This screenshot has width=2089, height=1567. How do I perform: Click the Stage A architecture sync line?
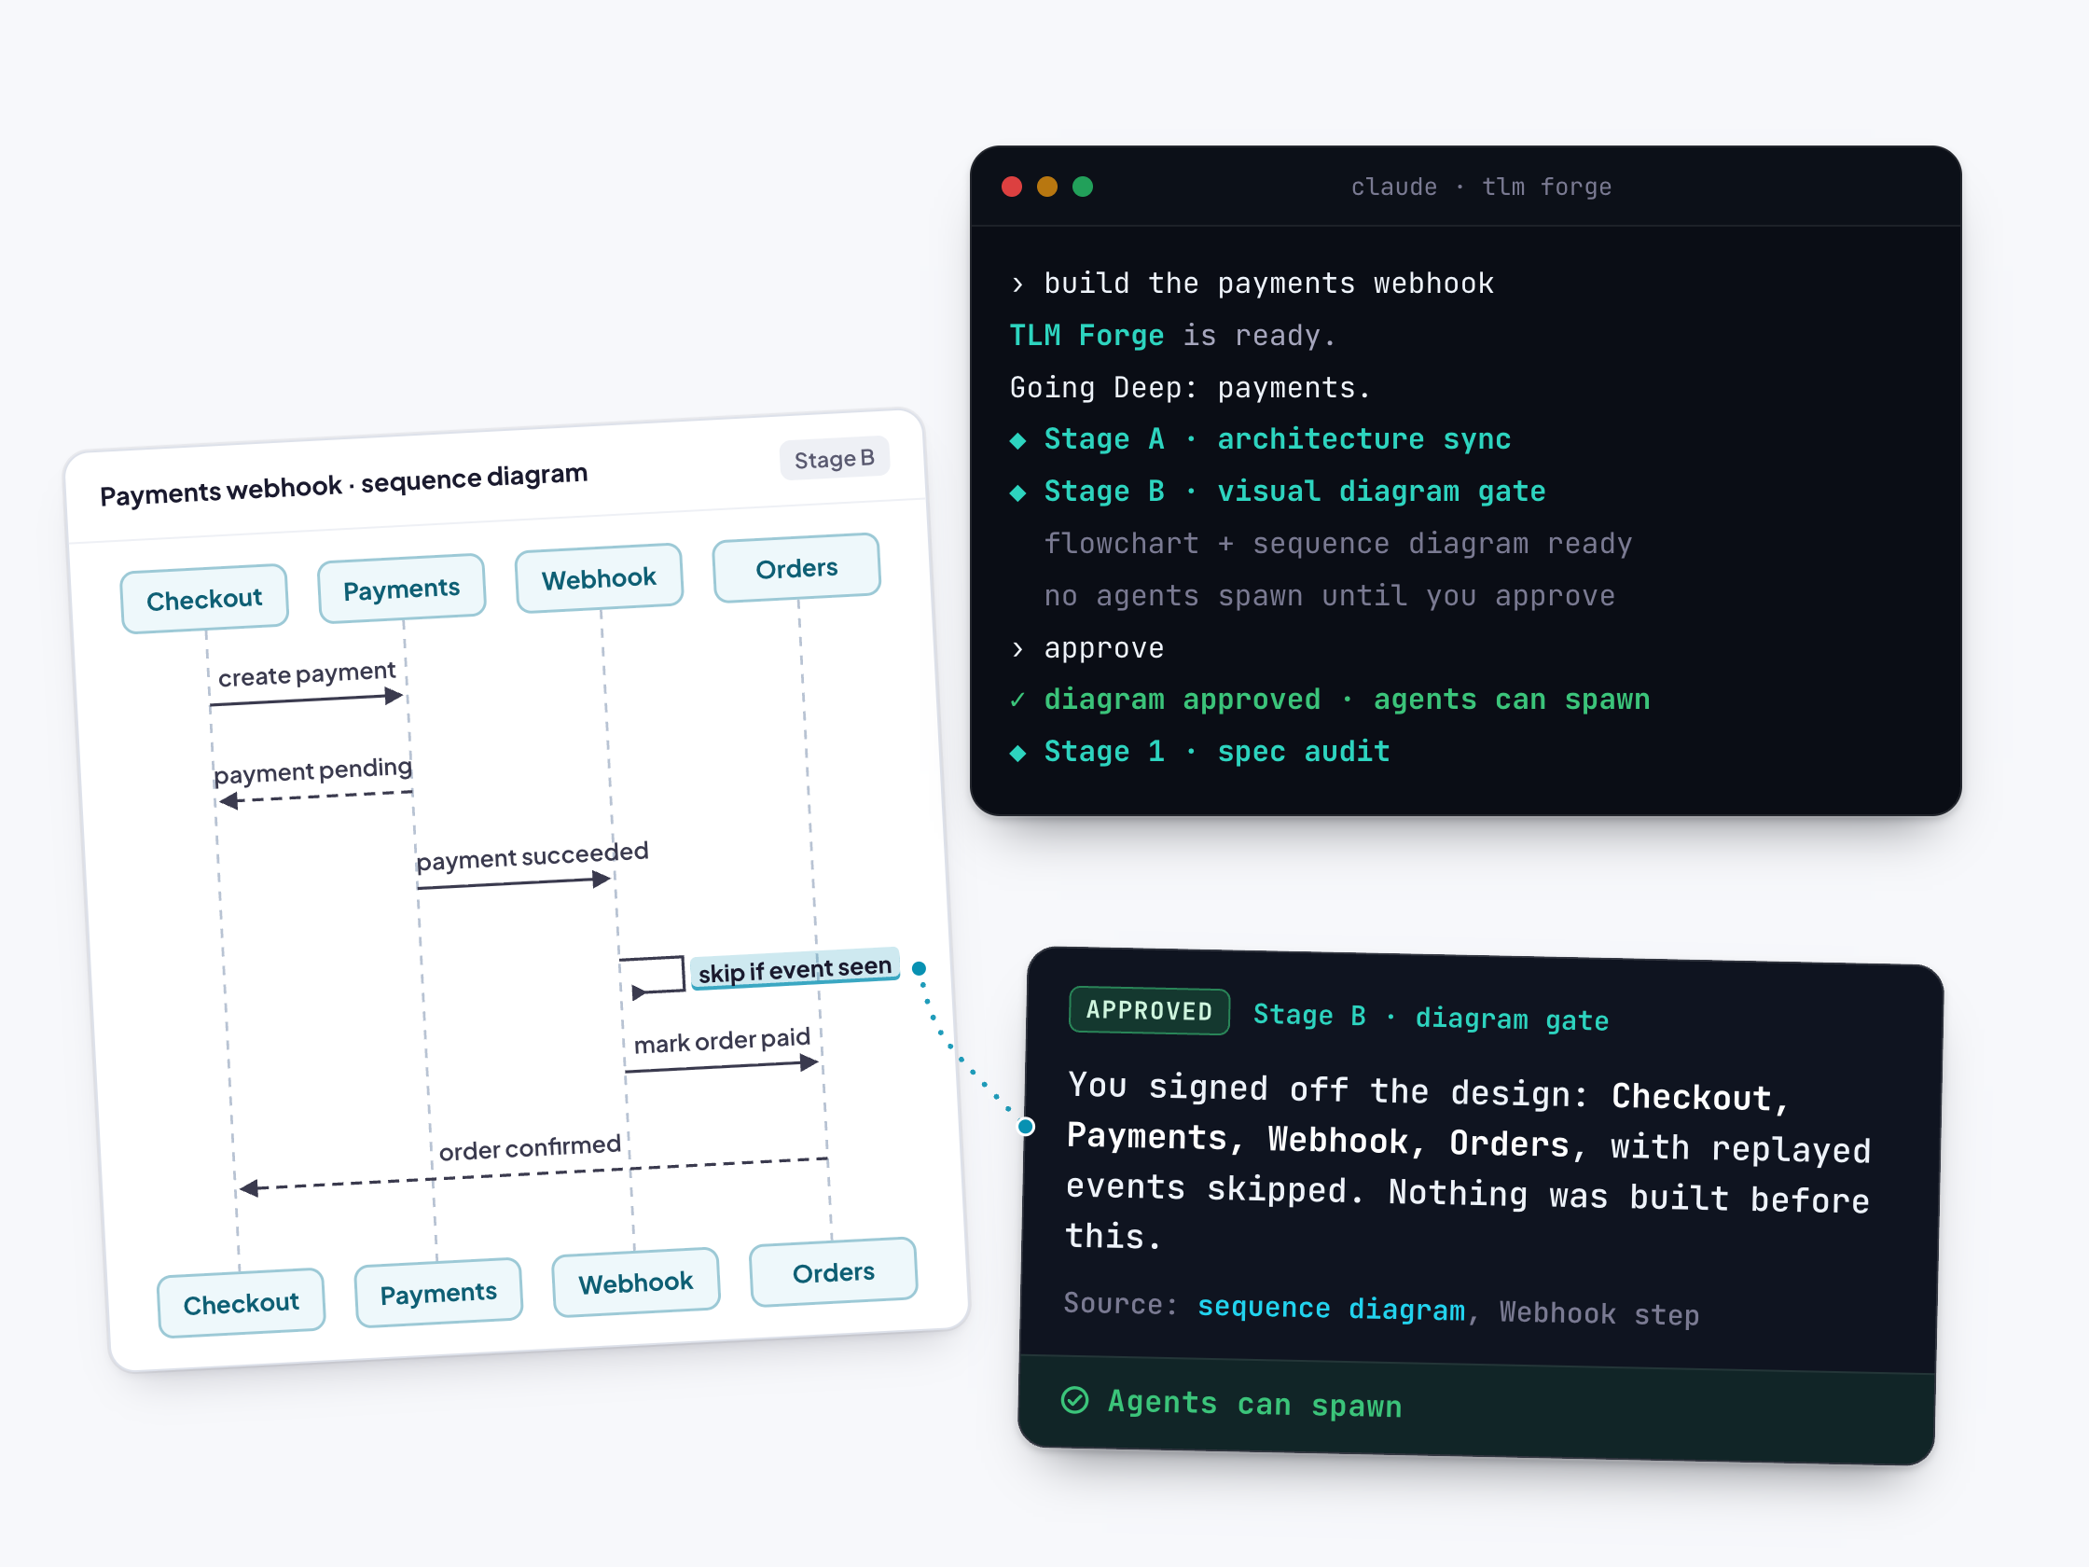1277,440
